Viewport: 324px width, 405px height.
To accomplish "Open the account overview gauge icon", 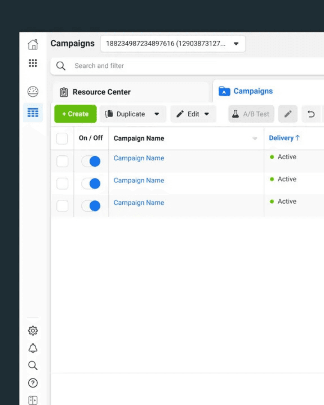I will (x=33, y=91).
